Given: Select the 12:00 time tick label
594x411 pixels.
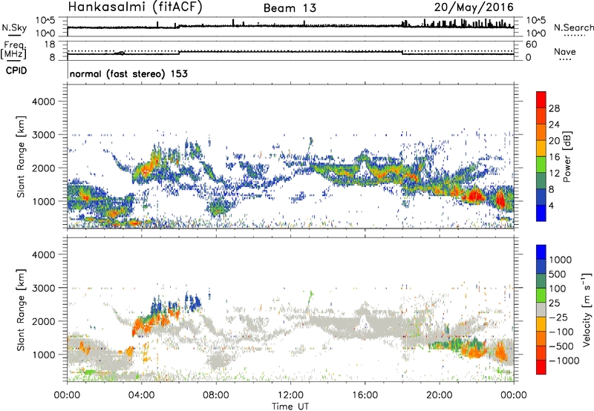Looking at the screenshot, I should coord(290,395).
